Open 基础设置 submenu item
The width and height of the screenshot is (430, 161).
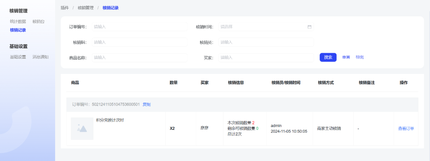(x=18, y=57)
